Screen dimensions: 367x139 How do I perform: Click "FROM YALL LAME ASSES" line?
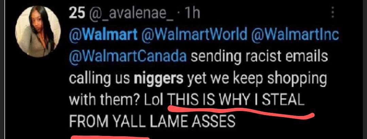[x=152, y=121]
